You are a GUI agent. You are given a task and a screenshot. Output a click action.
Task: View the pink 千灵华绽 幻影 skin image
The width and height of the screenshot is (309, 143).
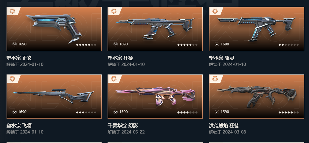point(155,97)
